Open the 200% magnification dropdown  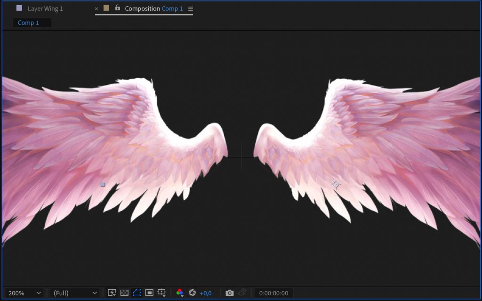point(24,293)
